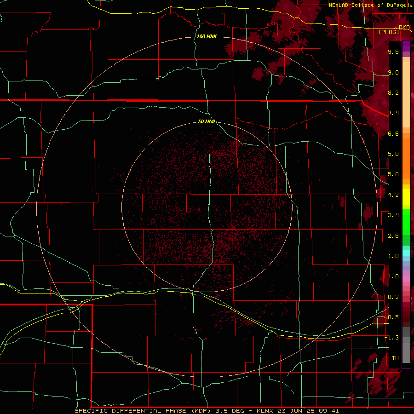Screen dimensions: 414x414
Task: Pick the yellow band of the color bar
Action: pyautogui.click(x=406, y=197)
